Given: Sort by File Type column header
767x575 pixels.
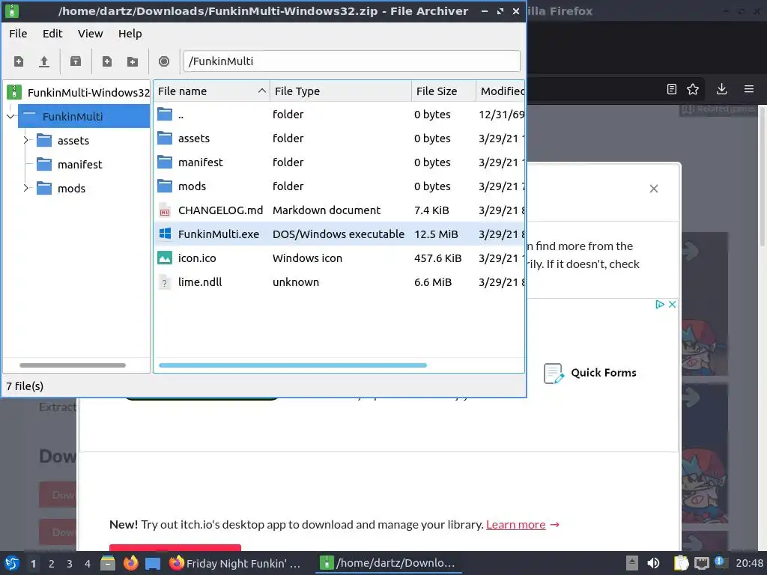Looking at the screenshot, I should click(341, 91).
